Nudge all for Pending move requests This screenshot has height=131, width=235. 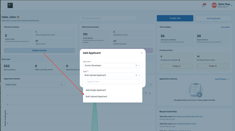[x=176, y=66]
